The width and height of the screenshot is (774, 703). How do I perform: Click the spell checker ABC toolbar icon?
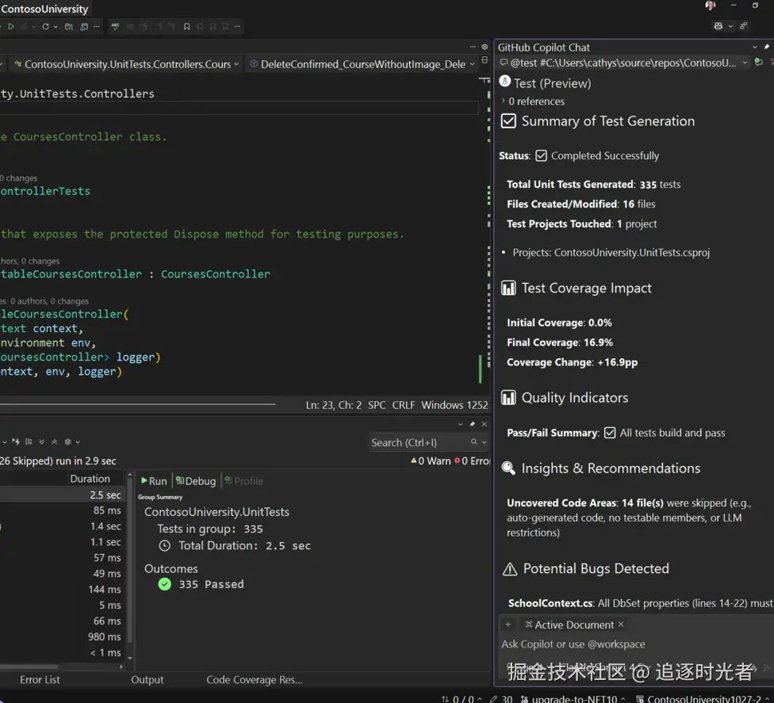click(115, 27)
